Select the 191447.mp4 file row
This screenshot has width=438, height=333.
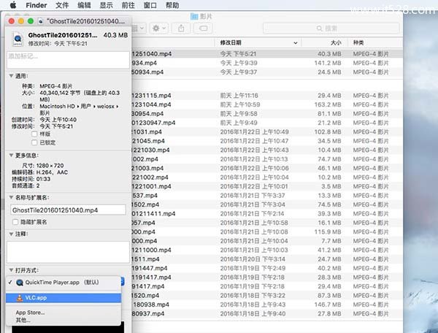[267, 268]
